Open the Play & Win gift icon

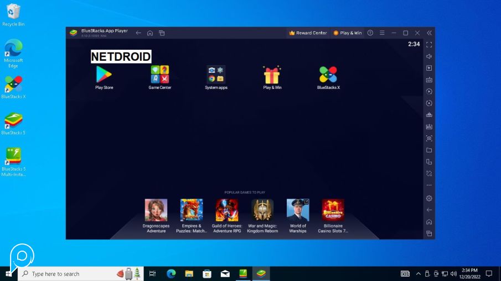(x=272, y=75)
